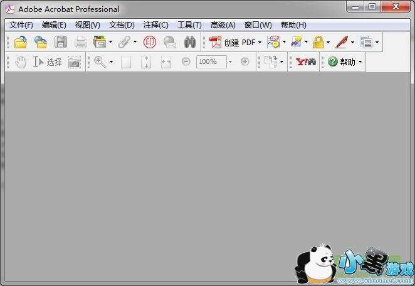This screenshot has height=286, width=415.
Task: Choose the 选择 text select tool
Action: (x=47, y=62)
